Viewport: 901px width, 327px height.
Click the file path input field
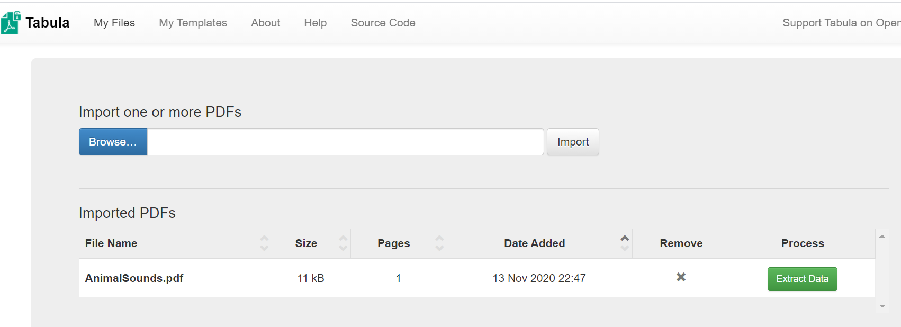[345, 142]
